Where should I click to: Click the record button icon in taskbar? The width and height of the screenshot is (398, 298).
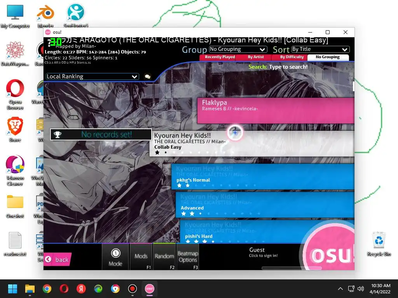(133, 289)
